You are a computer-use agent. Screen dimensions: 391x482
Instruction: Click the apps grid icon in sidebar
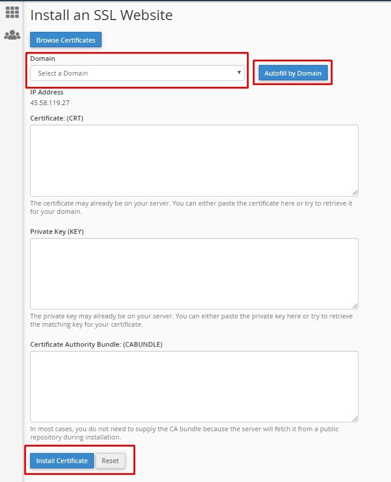pos(12,12)
